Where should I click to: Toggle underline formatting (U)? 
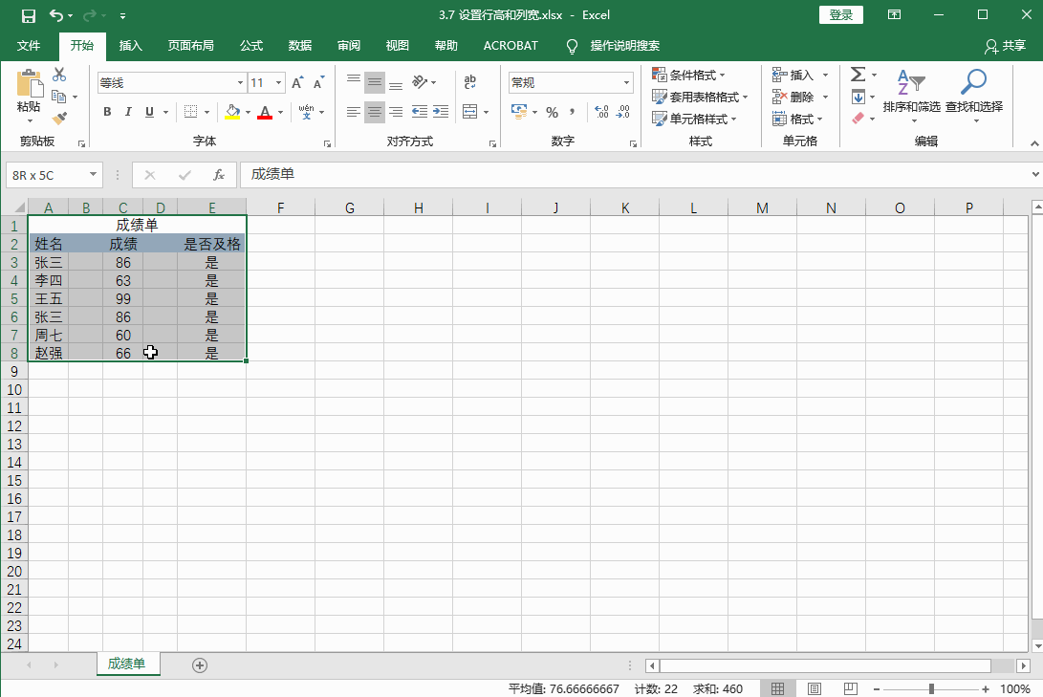[149, 112]
